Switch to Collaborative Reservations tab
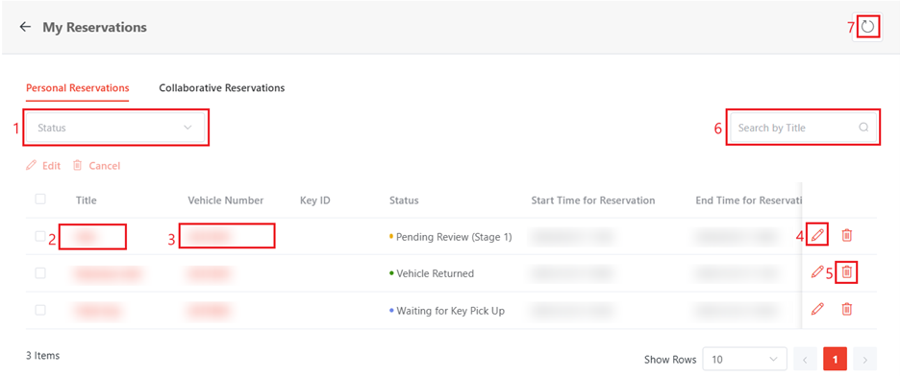Image resolution: width=900 pixels, height=376 pixels. [222, 88]
